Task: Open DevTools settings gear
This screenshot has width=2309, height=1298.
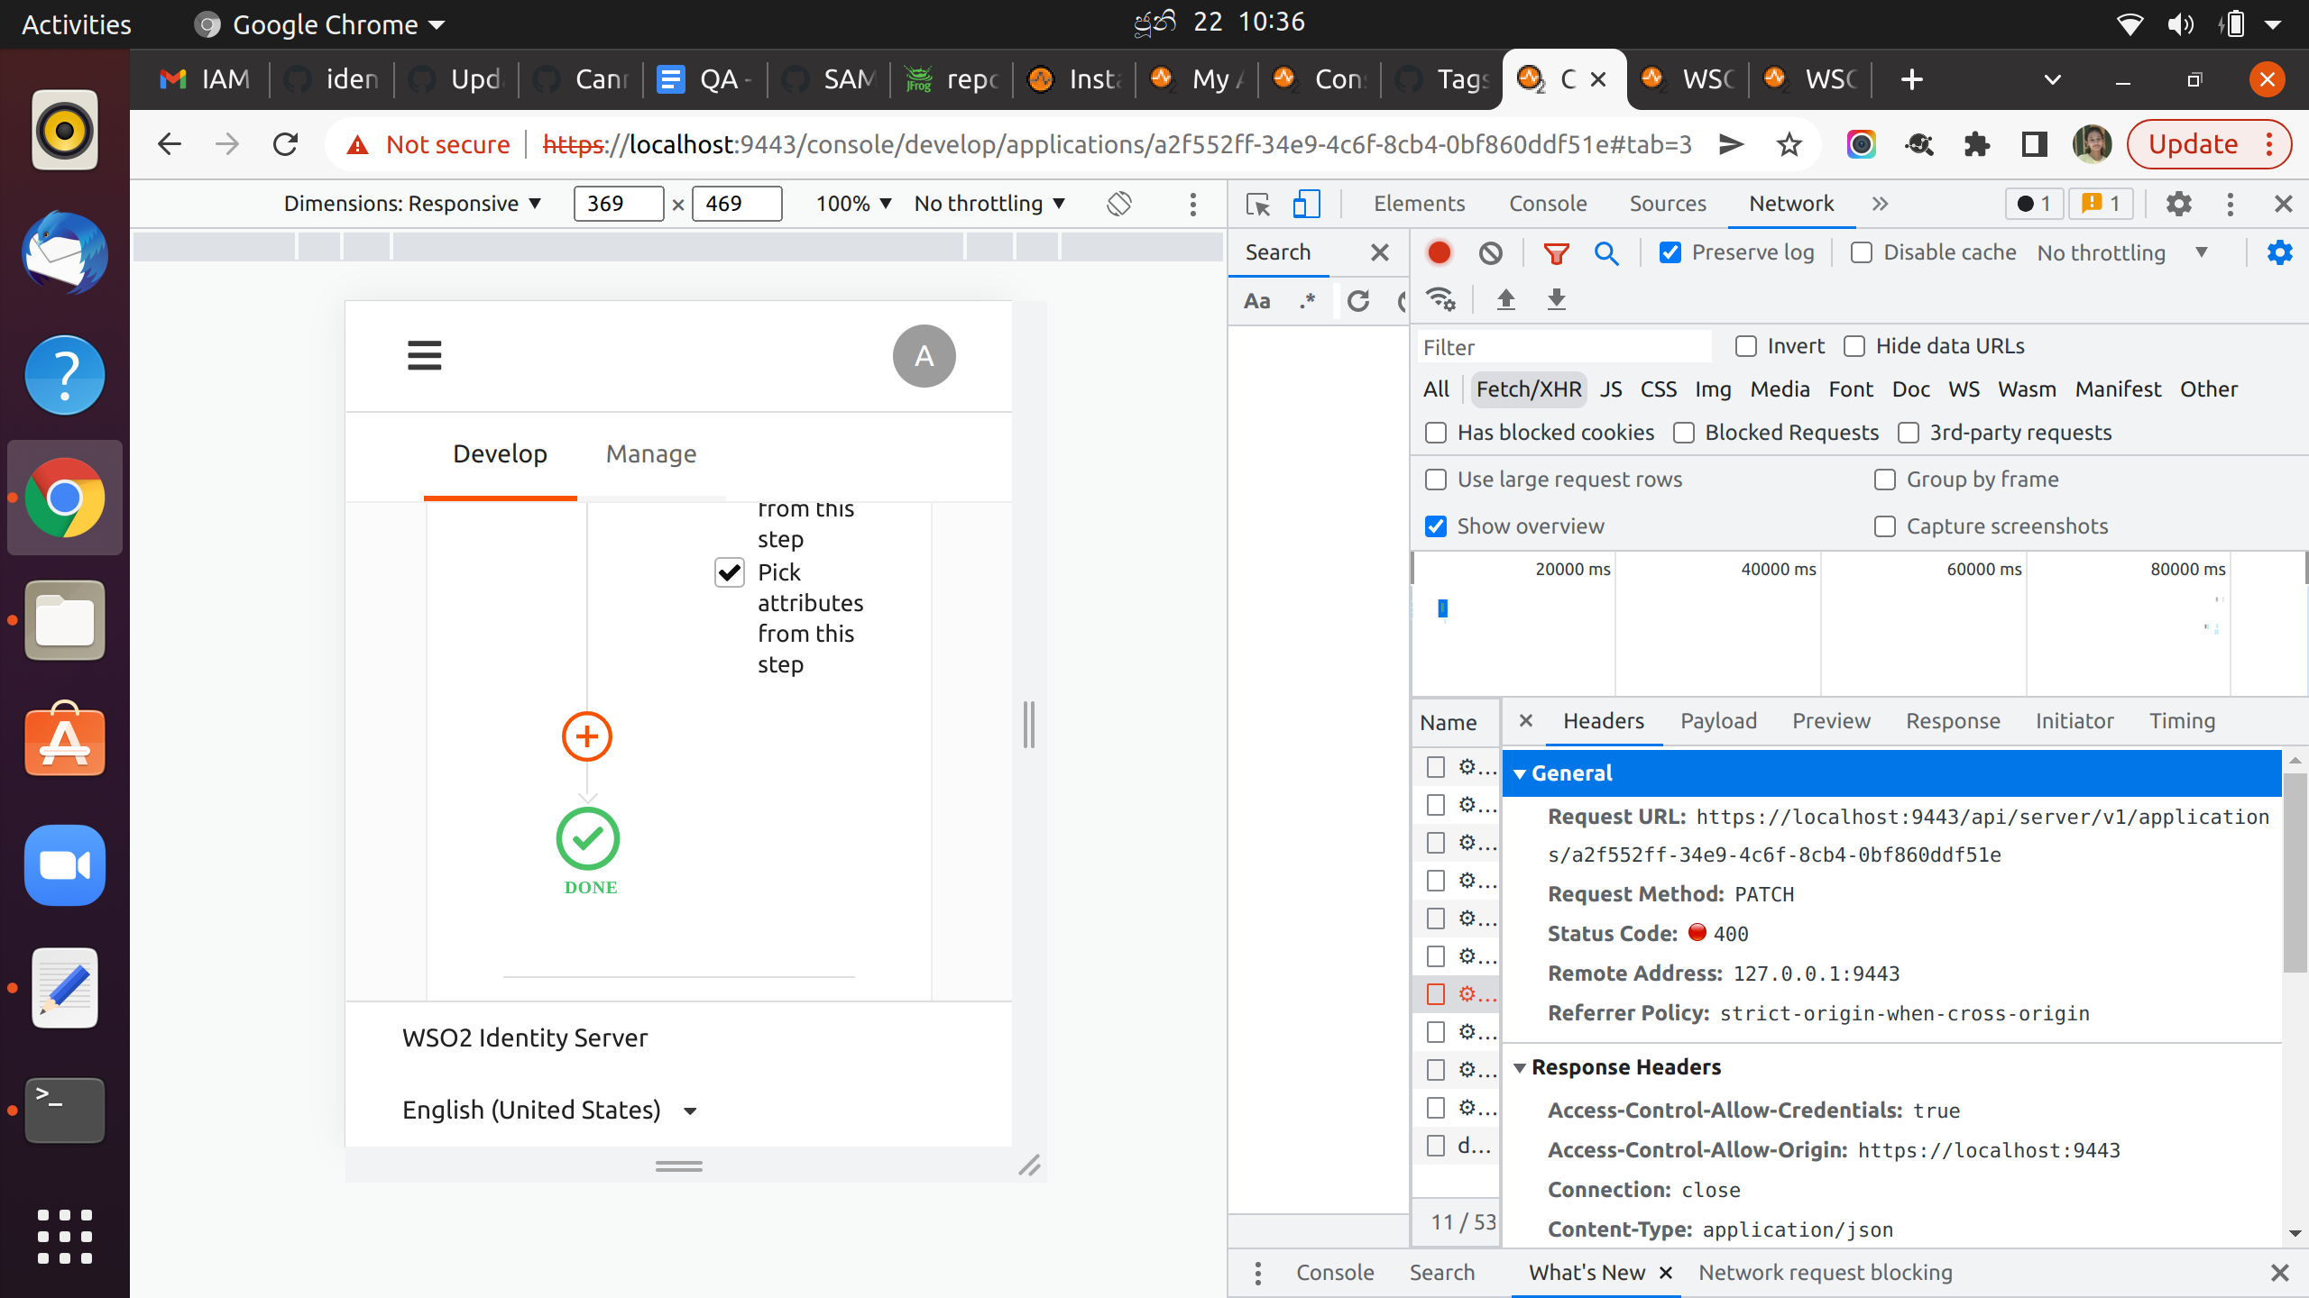Action: coord(2178,205)
